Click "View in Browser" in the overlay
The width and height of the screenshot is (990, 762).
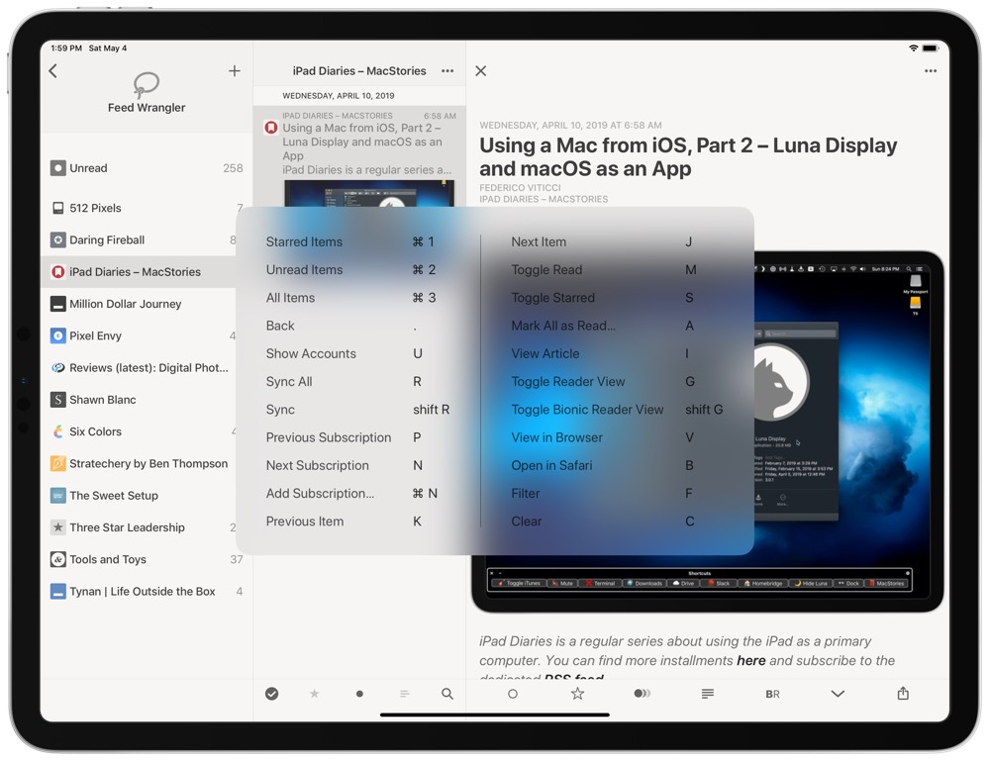click(x=556, y=437)
